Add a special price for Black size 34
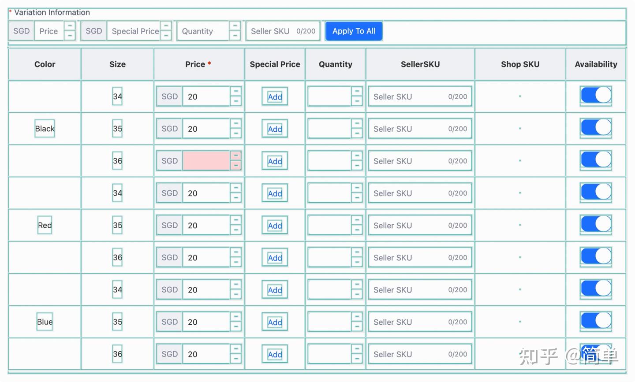 [x=274, y=96]
